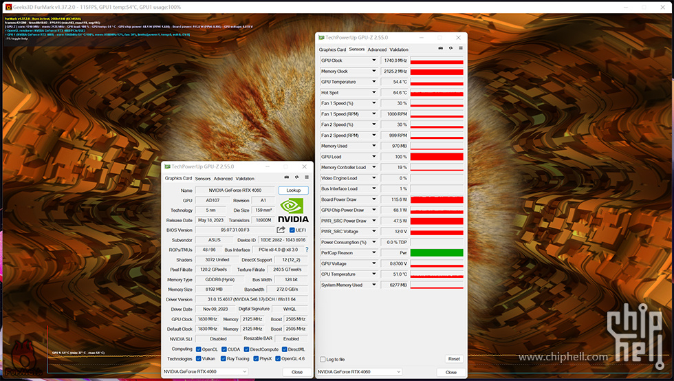Click the GPU Load red graph bar
The height and width of the screenshot is (381, 674).
click(x=437, y=157)
